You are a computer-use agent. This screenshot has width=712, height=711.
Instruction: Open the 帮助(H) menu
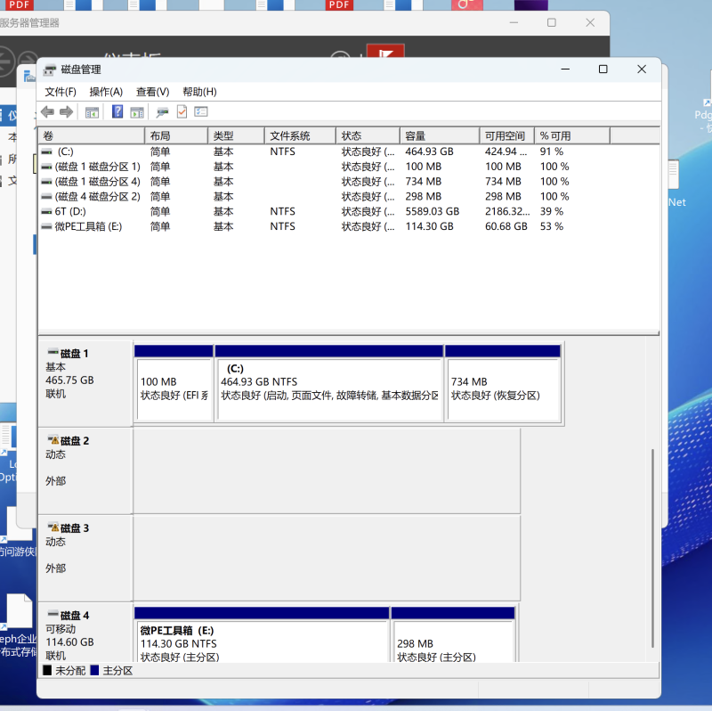point(199,92)
